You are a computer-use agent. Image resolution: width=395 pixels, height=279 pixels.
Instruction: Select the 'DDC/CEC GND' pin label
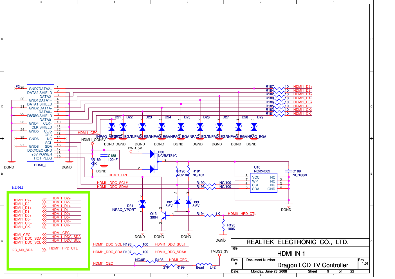pos(40,150)
